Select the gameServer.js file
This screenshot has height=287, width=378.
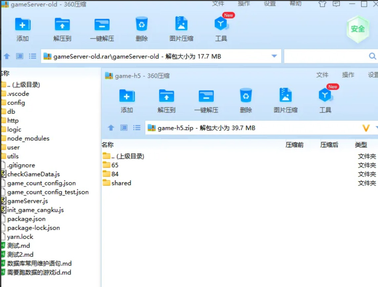[27, 201]
